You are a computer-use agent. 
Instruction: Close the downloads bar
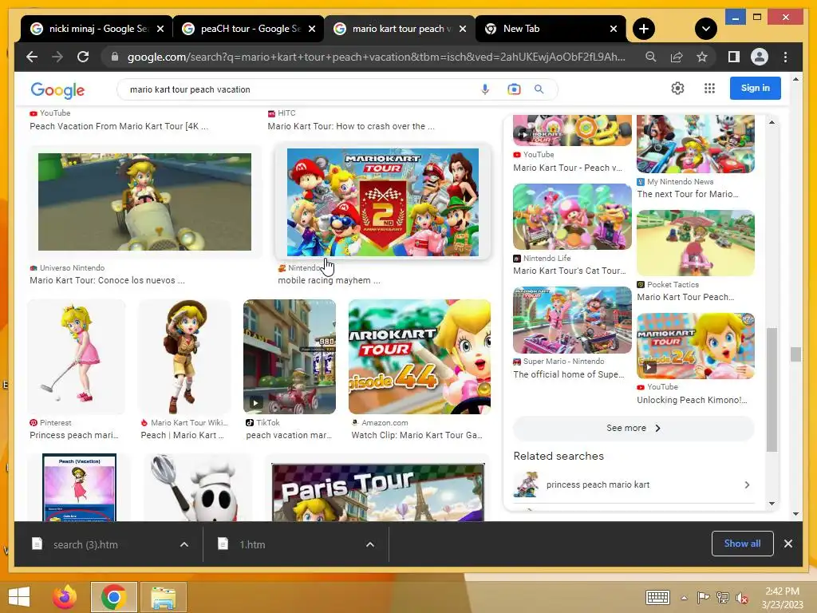pyautogui.click(x=787, y=544)
